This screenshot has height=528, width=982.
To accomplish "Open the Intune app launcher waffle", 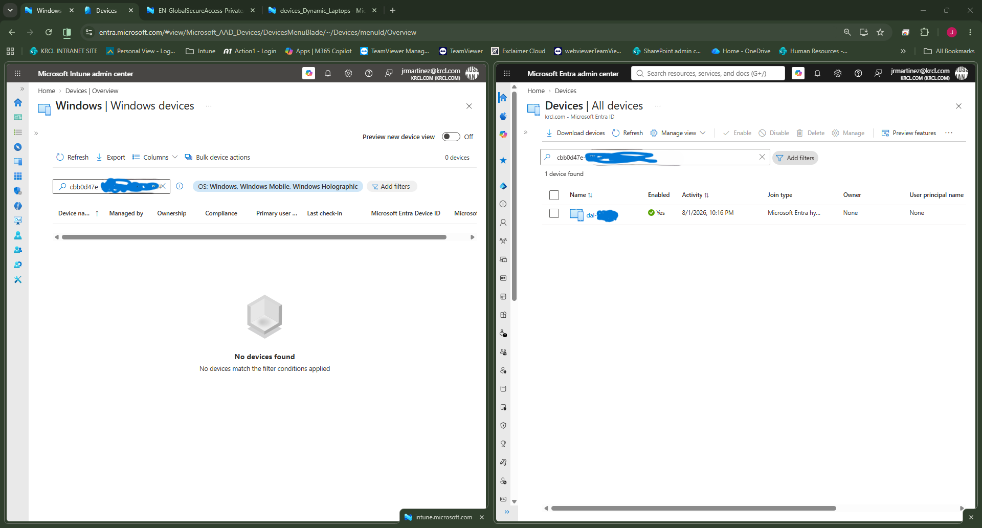I will click(17, 73).
